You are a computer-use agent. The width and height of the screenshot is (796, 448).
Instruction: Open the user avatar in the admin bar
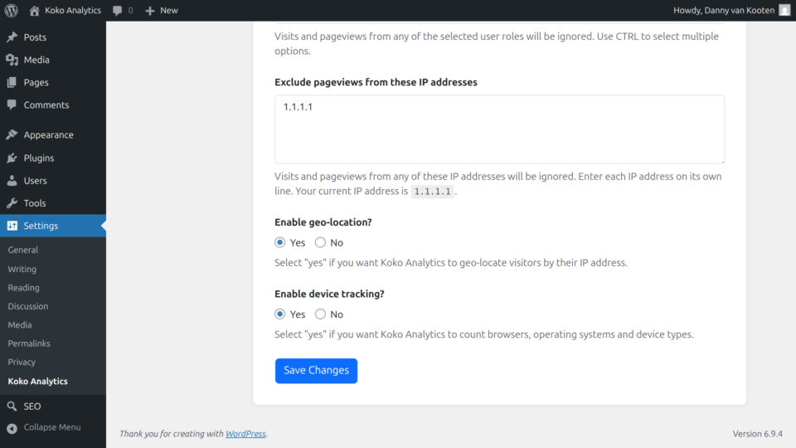click(784, 11)
